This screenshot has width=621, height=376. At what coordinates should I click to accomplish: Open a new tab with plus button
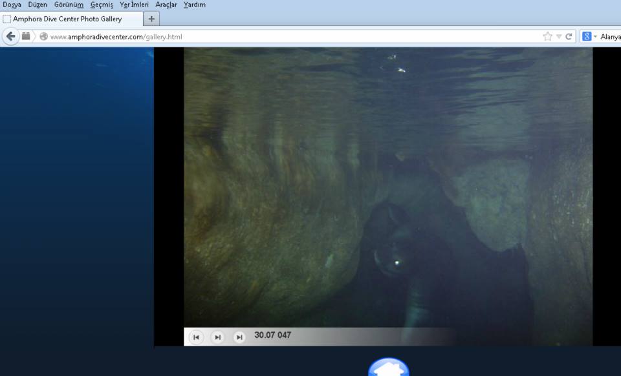[151, 19]
